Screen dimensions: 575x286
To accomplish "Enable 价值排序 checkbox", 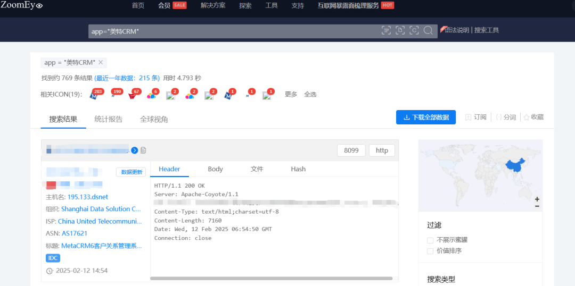I will point(430,251).
